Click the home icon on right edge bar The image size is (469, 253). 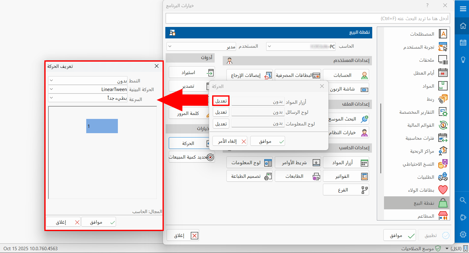point(462,26)
